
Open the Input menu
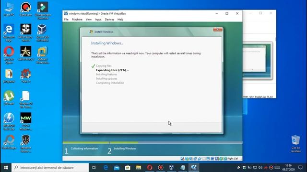(x=98, y=20)
